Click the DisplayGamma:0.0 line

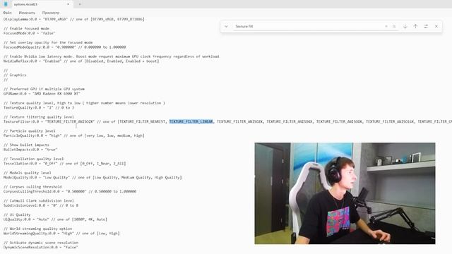point(73,19)
